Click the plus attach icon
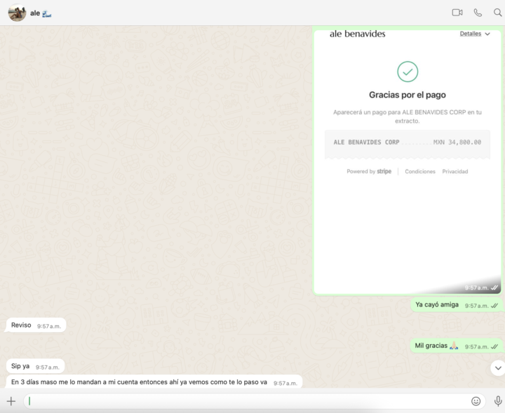 [11, 401]
